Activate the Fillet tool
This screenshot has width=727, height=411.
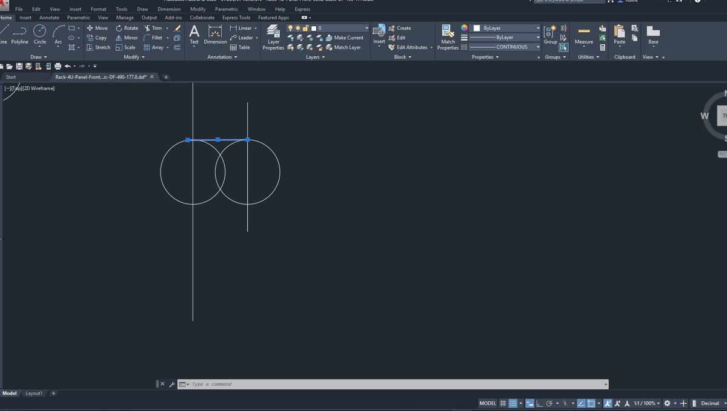(153, 38)
